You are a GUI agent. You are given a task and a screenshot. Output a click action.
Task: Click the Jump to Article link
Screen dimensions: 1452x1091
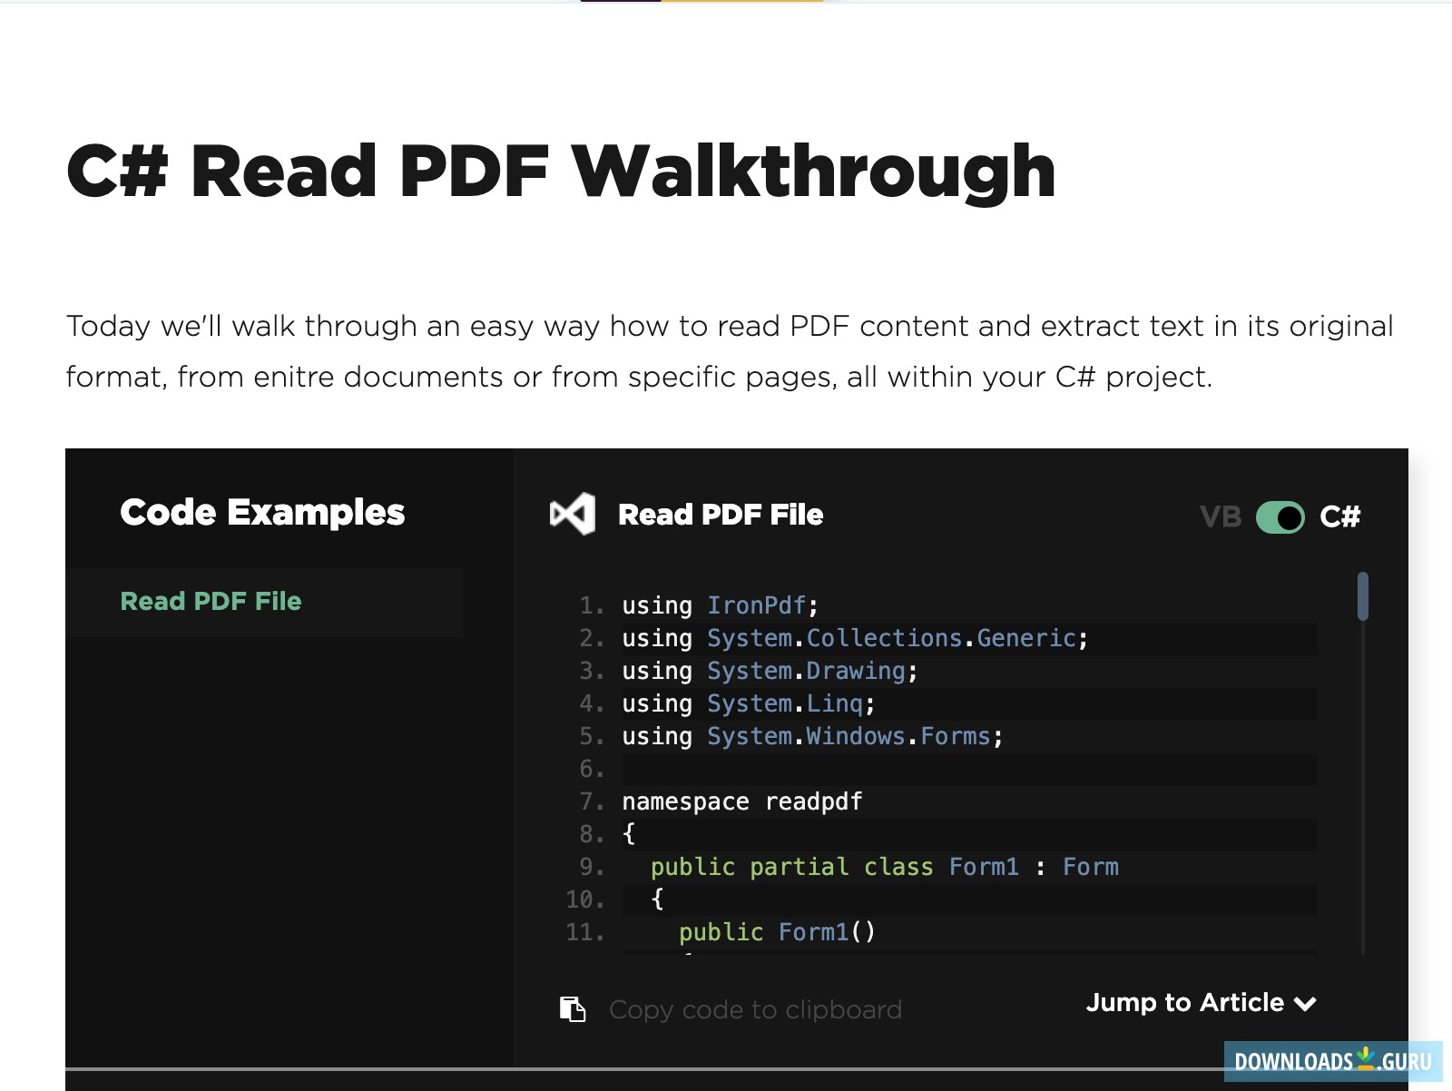1186,1003
